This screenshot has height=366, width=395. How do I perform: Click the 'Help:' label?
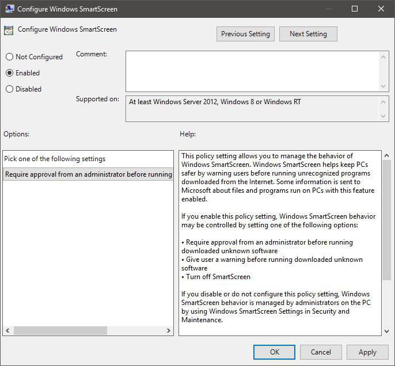188,134
